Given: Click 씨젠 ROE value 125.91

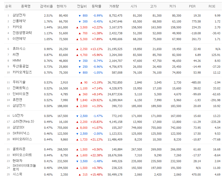Looking at the screenshot, I should pos(216,55).
